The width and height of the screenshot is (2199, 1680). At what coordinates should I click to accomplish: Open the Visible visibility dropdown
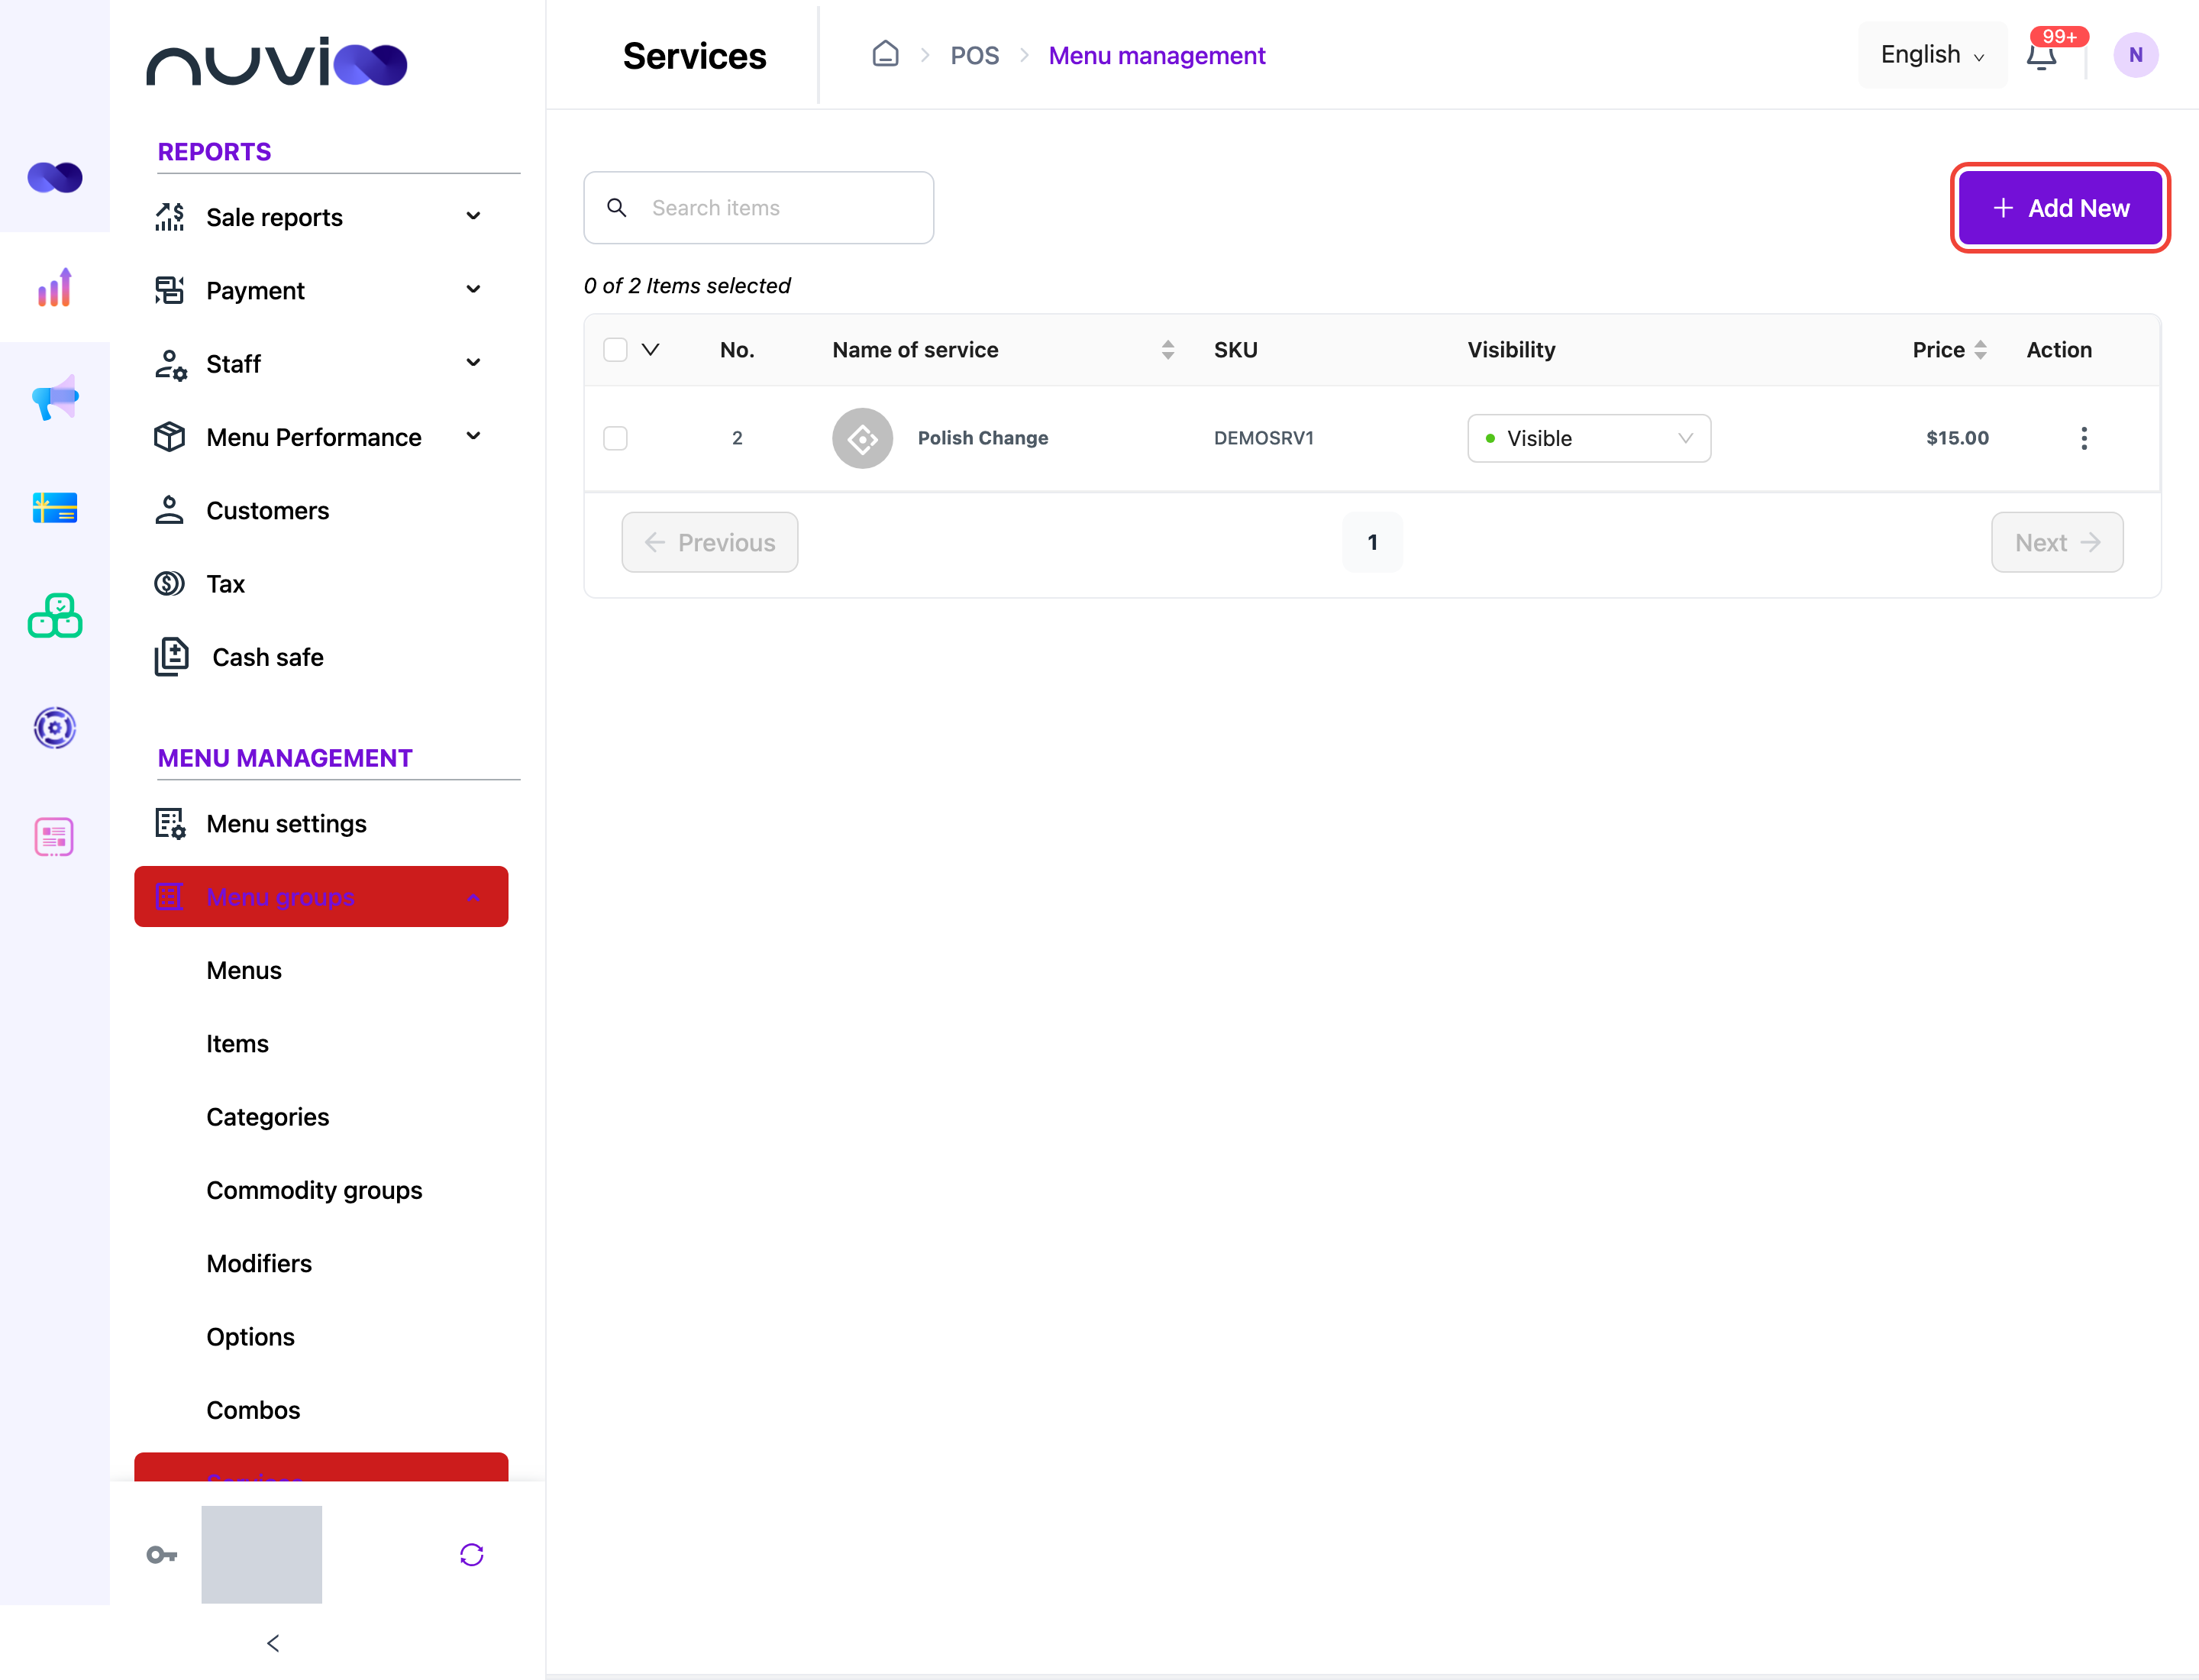pyautogui.click(x=1588, y=438)
